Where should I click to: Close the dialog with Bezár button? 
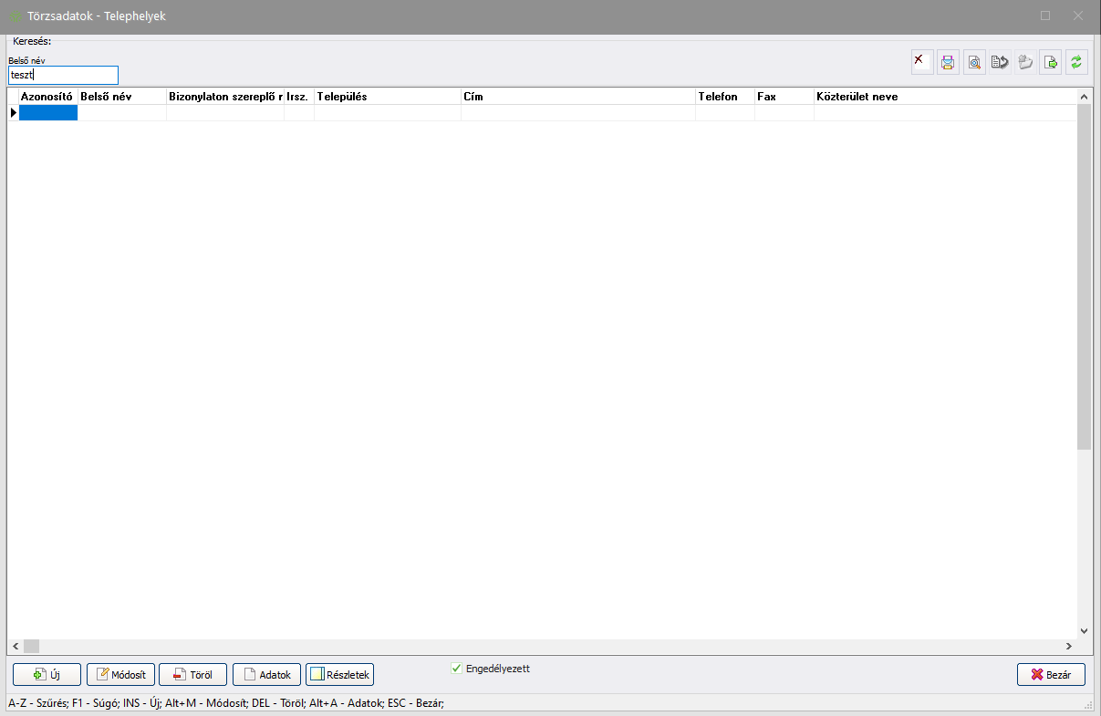point(1051,675)
